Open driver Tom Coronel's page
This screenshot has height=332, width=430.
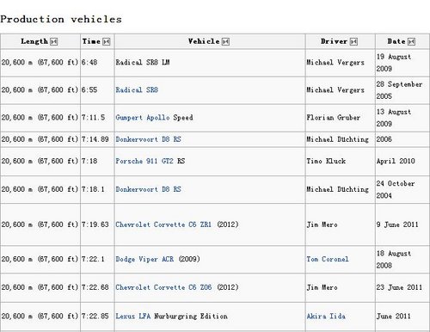pyautogui.click(x=328, y=259)
